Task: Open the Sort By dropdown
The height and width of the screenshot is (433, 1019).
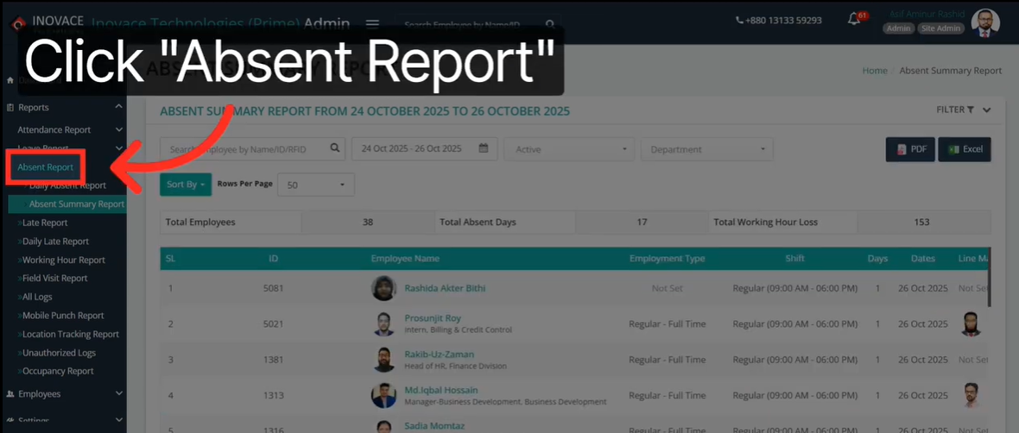Action: pyautogui.click(x=186, y=185)
